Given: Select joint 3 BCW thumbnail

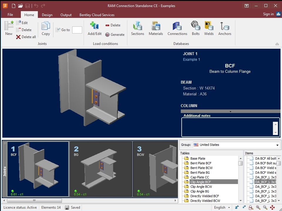Looking at the screenshot, I should point(156,169).
